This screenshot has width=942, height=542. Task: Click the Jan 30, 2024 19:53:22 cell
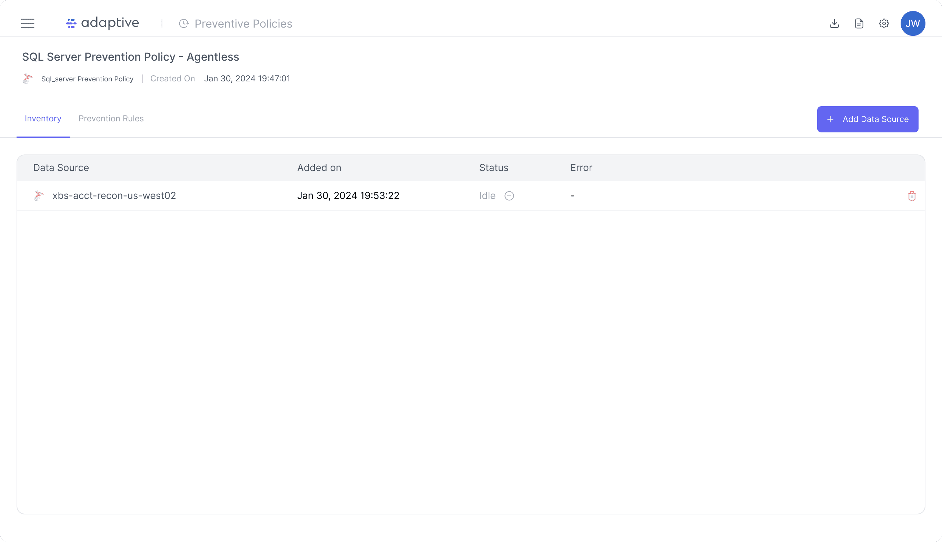(x=348, y=196)
